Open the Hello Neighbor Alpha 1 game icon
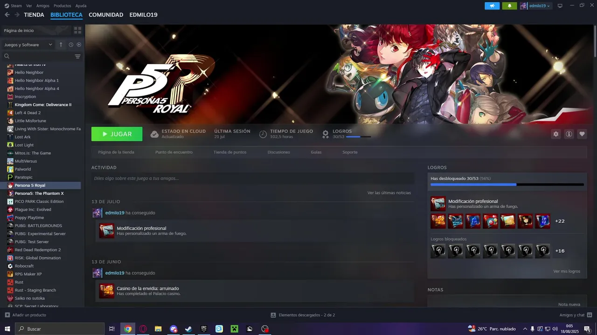597x335 pixels. pyautogui.click(x=10, y=80)
